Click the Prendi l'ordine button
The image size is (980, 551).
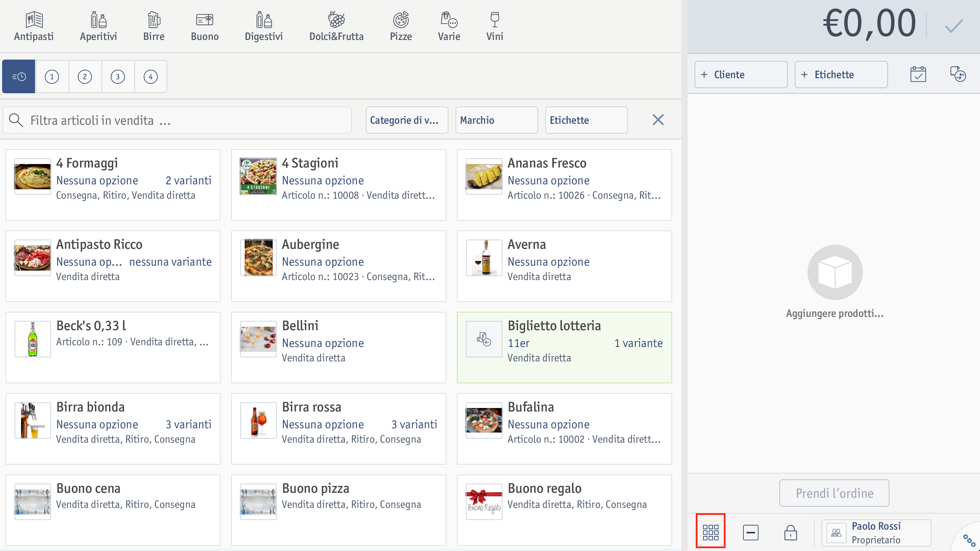[834, 493]
